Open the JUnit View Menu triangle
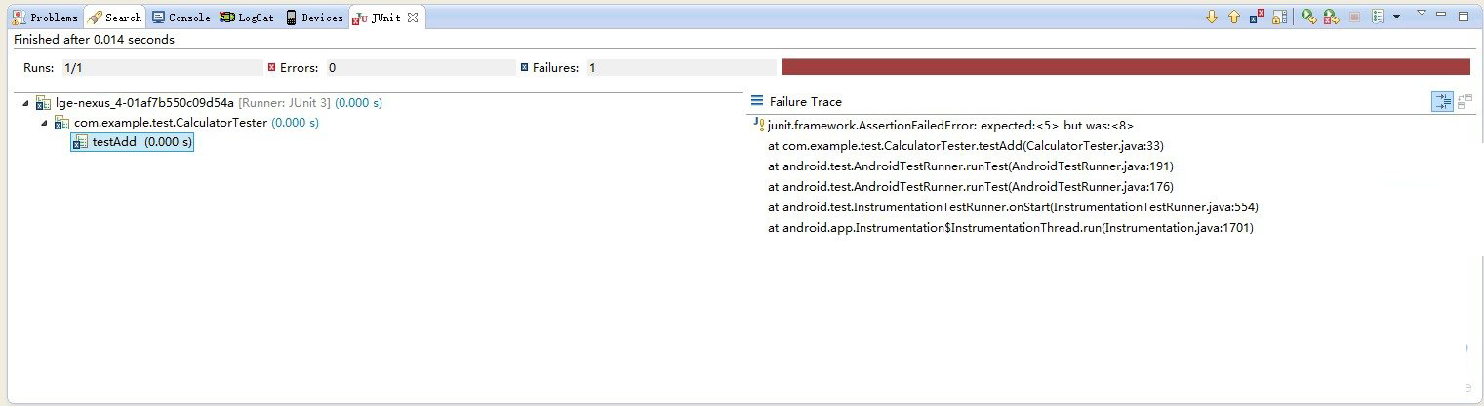The height and width of the screenshot is (406, 1484). [1422, 14]
